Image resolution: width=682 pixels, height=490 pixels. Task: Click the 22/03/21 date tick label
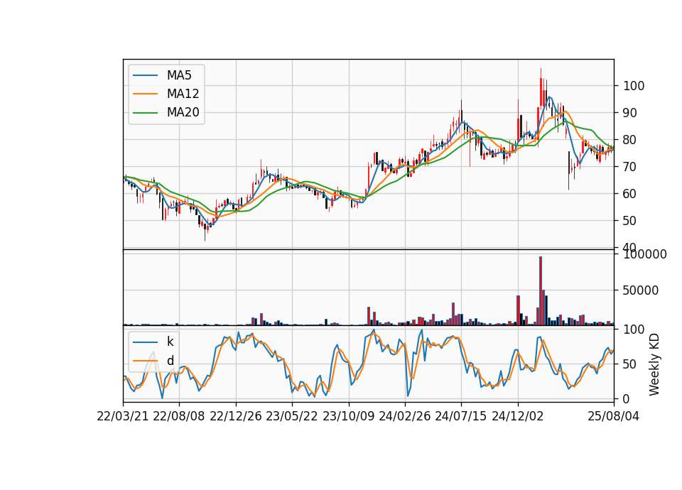click(123, 416)
